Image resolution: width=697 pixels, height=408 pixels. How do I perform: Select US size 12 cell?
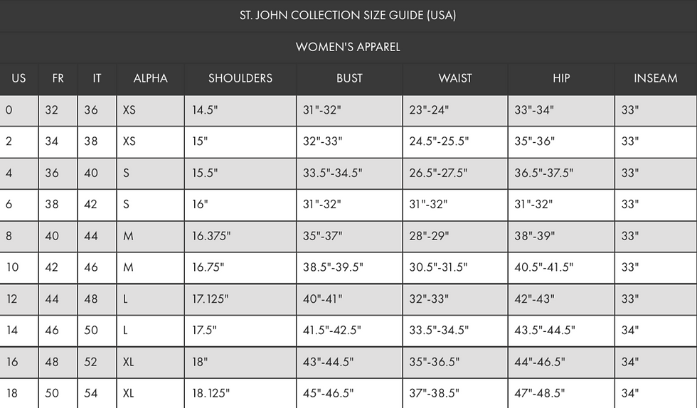pyautogui.click(x=18, y=299)
